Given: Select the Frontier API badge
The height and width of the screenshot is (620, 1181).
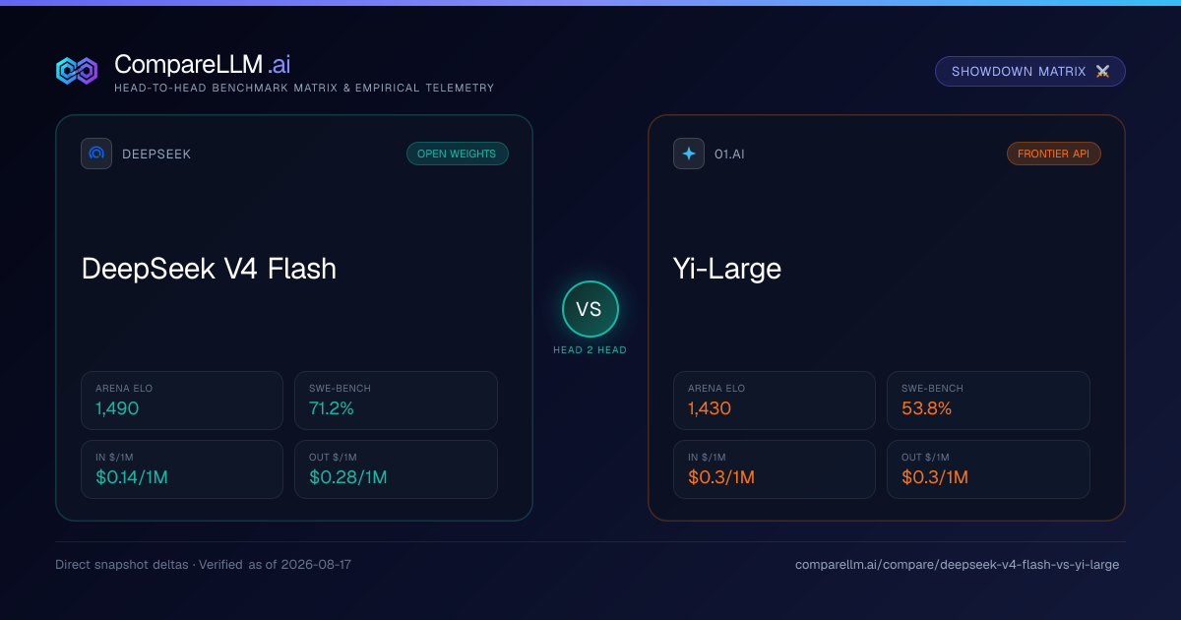Looking at the screenshot, I should [1054, 154].
